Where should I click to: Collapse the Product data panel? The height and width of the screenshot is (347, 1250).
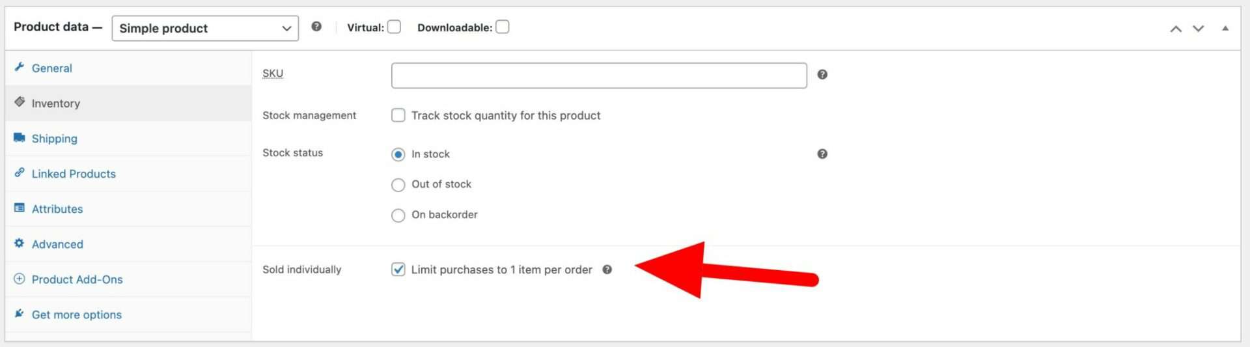(x=1225, y=29)
